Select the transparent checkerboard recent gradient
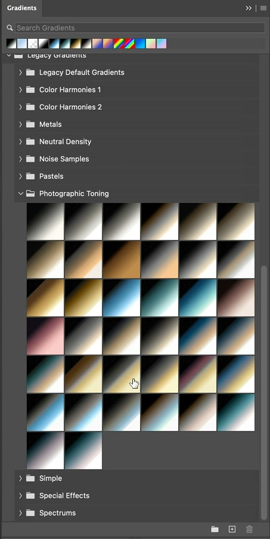This screenshot has width=270, height=539. click(x=33, y=44)
